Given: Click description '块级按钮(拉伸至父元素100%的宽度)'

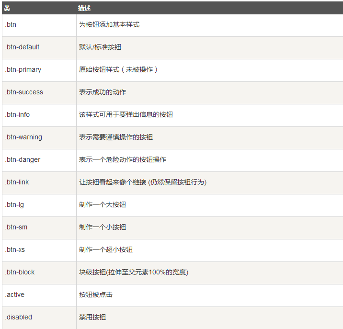Looking at the screenshot, I should click(134, 272).
